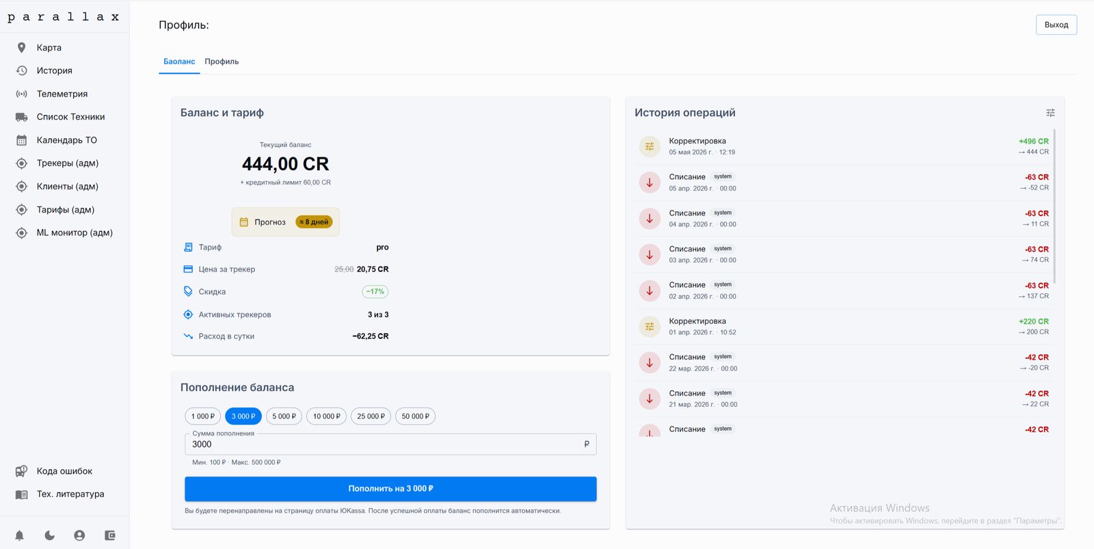Click the История clock icon in sidebar
This screenshot has height=549, width=1094.
[x=21, y=70]
